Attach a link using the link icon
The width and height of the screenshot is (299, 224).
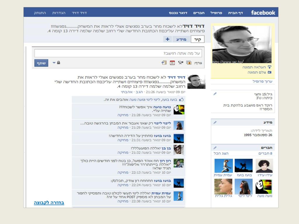pyautogui.click(x=164, y=63)
